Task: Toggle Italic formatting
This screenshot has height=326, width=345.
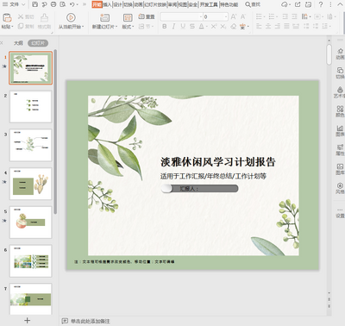Action: [x=173, y=27]
